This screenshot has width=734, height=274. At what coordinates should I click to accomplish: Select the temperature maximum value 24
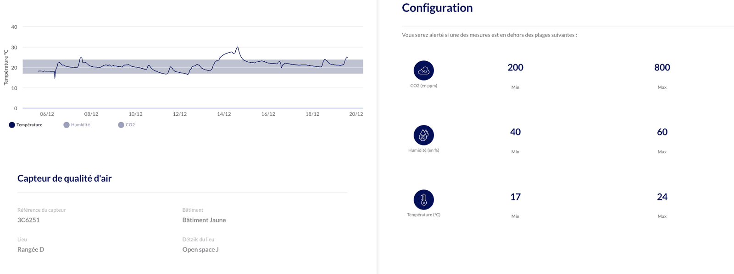[x=662, y=197]
